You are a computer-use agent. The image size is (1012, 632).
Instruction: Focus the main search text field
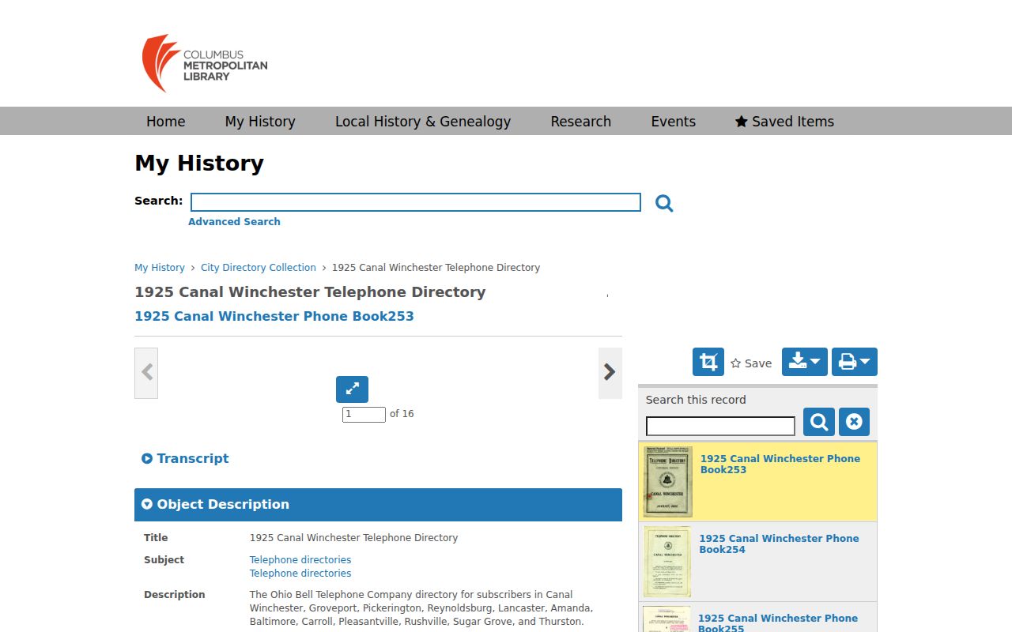point(416,202)
